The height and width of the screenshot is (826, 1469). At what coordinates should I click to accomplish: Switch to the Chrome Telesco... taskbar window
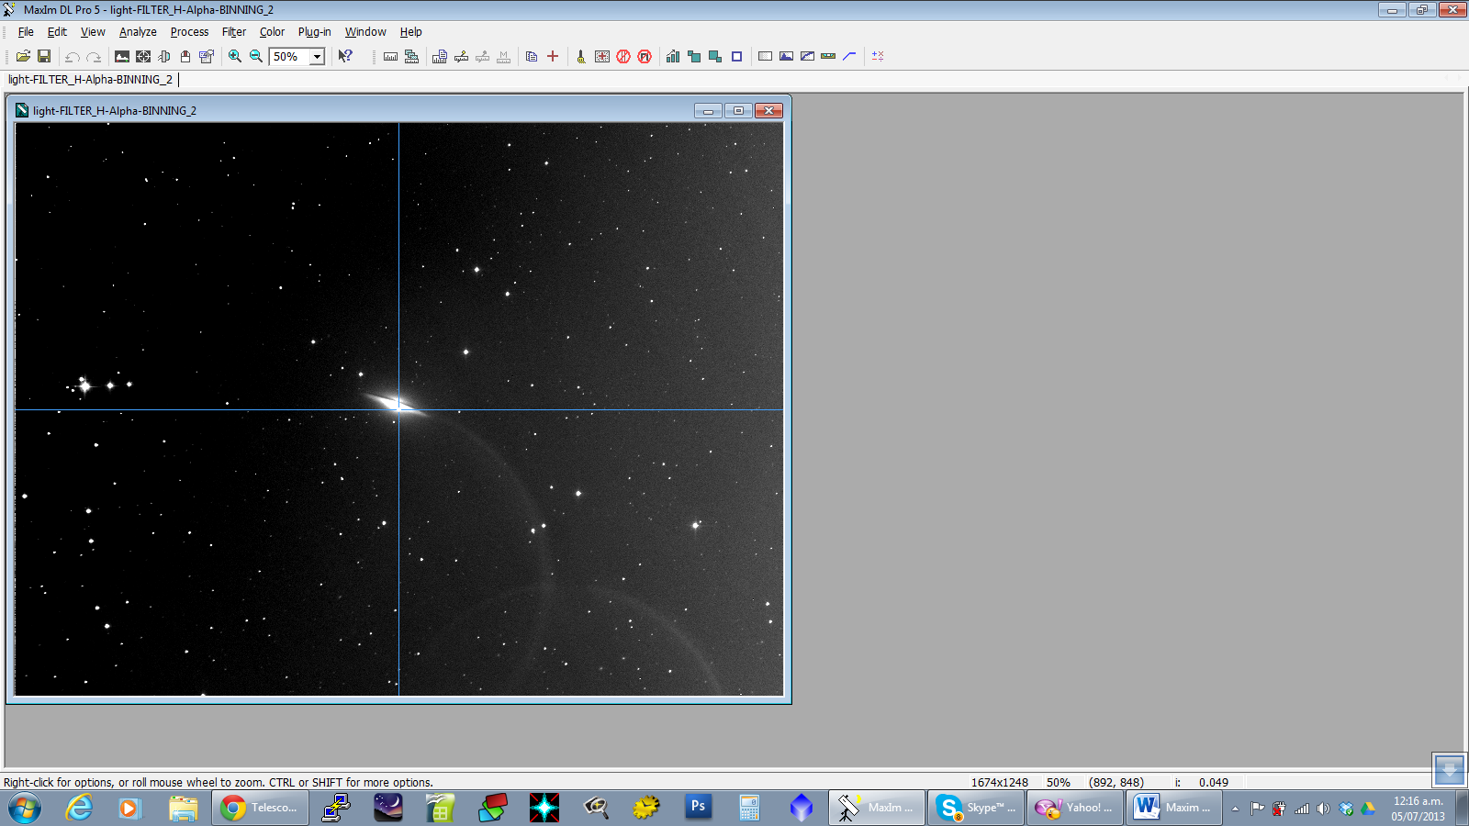click(260, 808)
